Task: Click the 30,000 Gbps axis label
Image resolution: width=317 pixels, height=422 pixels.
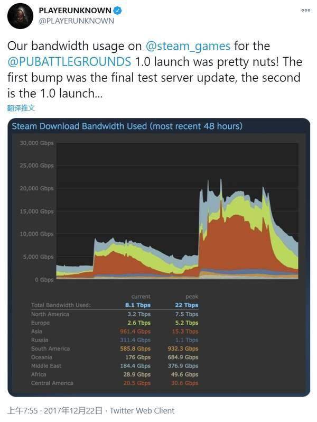Action: (x=36, y=143)
